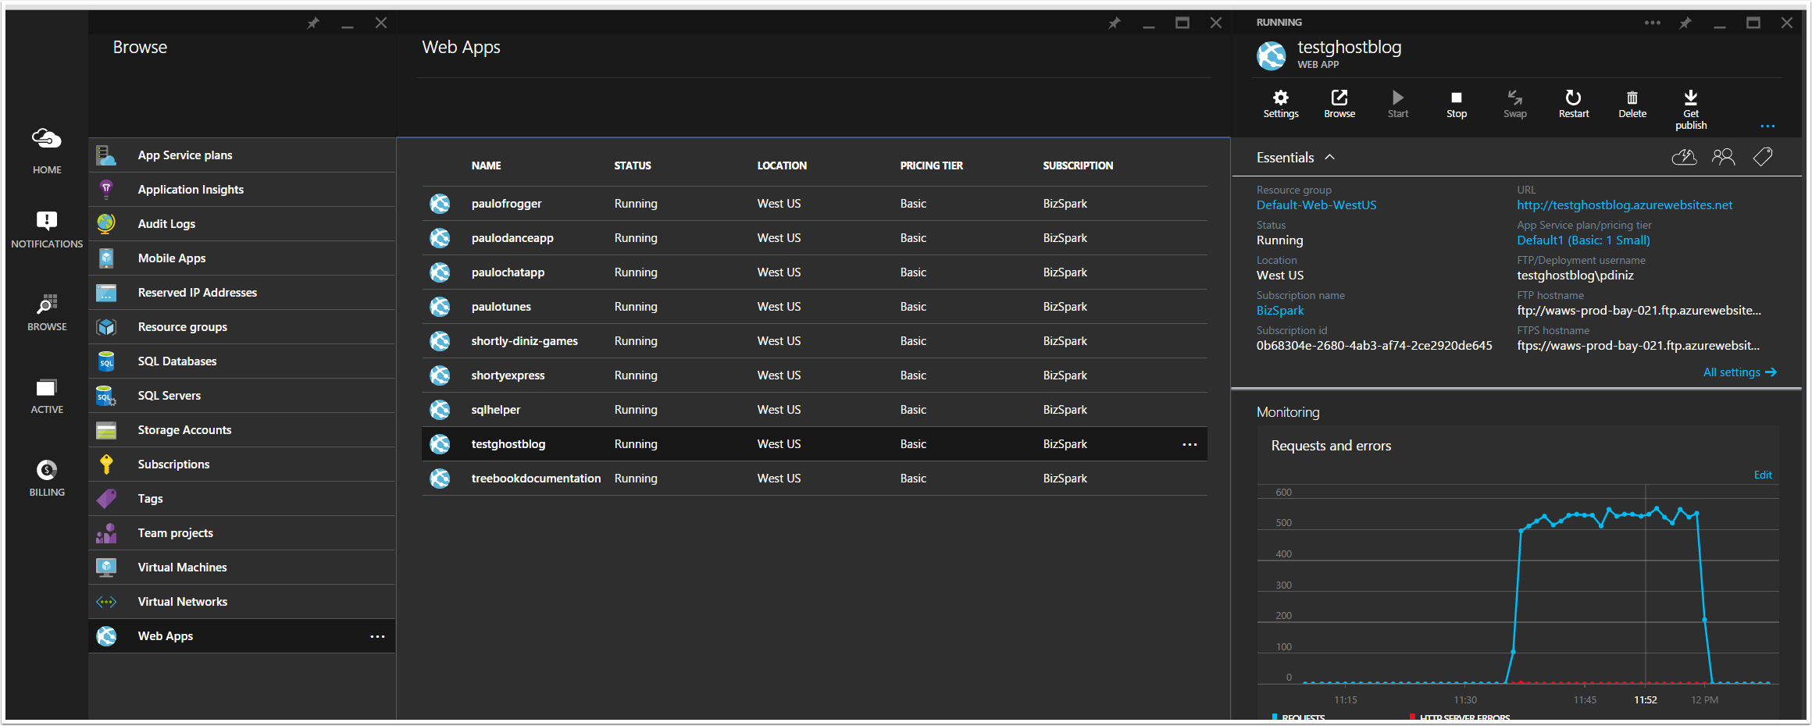
Task: Click the Get publish profile button
Action: pyautogui.click(x=1691, y=109)
